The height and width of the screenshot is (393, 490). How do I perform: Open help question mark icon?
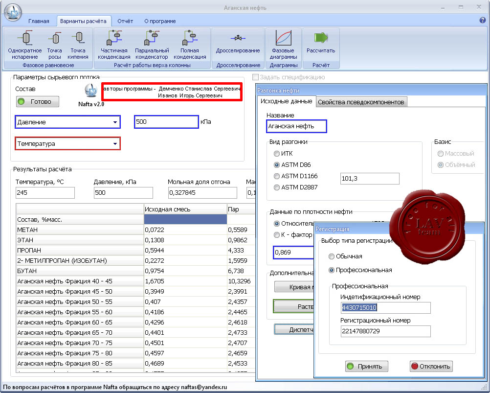[483, 20]
